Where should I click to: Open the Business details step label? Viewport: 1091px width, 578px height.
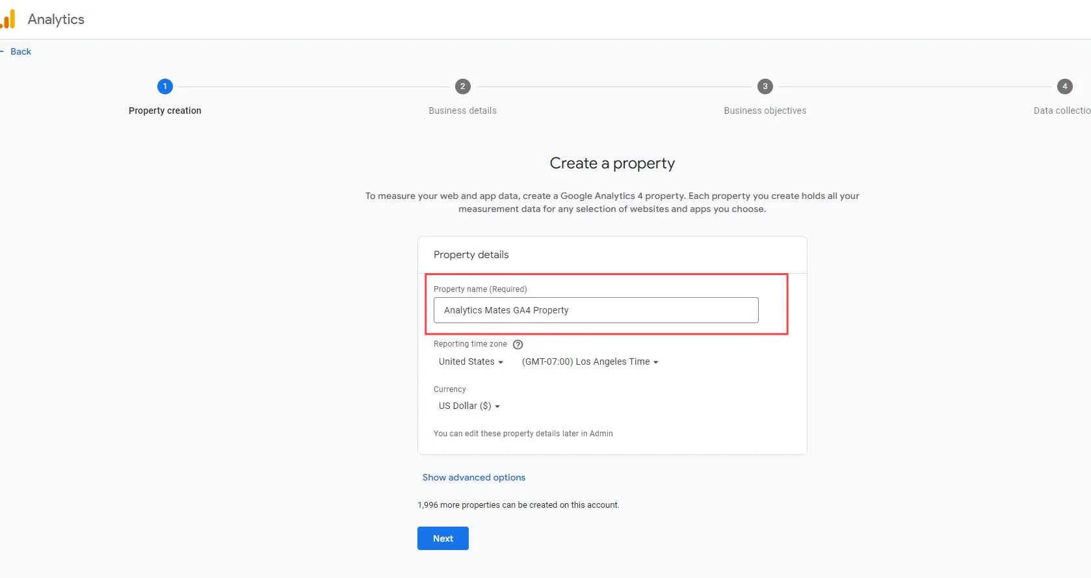click(x=463, y=111)
